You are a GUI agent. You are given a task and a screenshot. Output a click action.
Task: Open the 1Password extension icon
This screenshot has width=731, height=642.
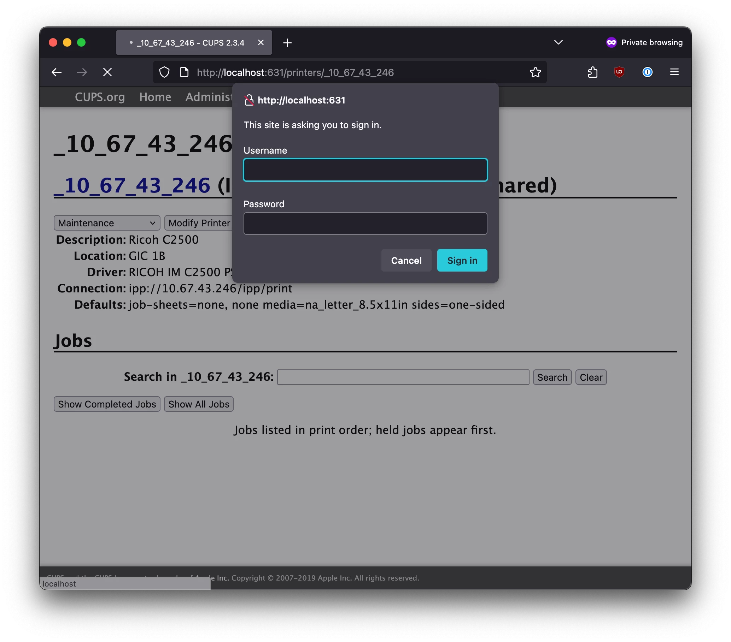pos(647,72)
